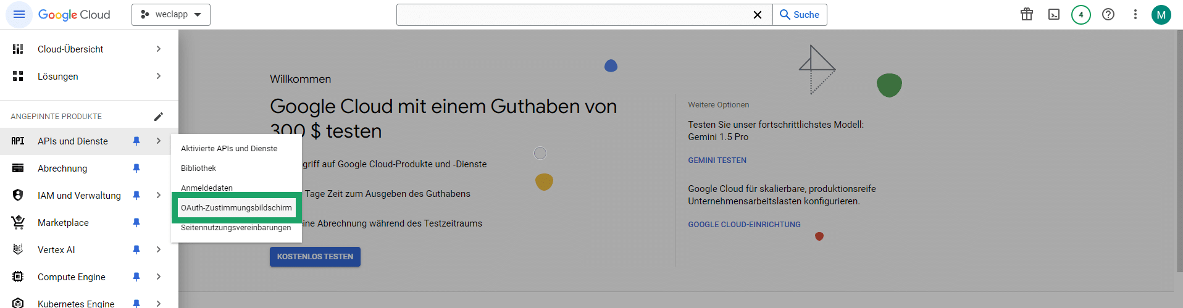Select Seitennutzungsvereinbarungen

click(236, 227)
